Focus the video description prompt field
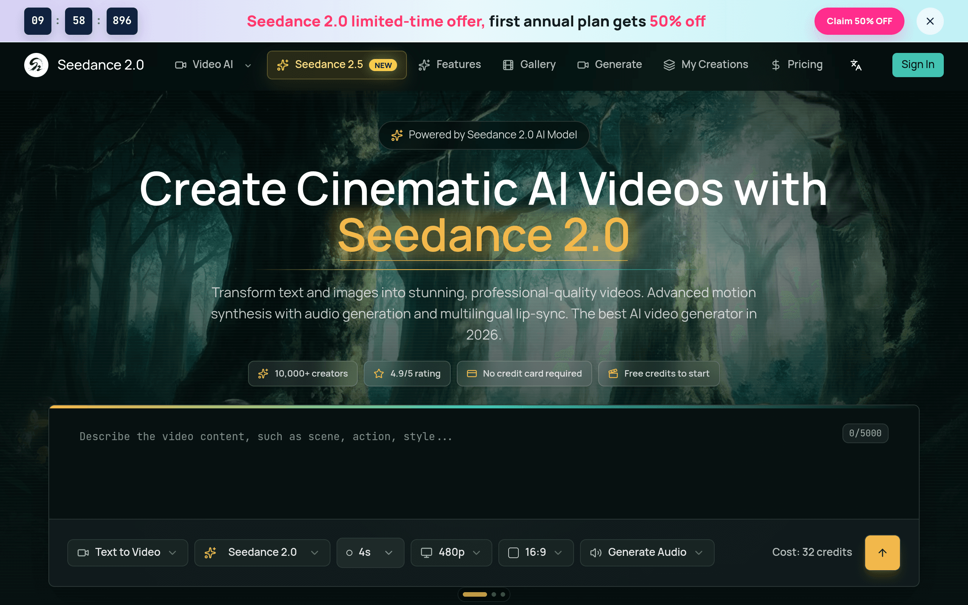Viewport: 968px width, 605px height. click(484, 464)
